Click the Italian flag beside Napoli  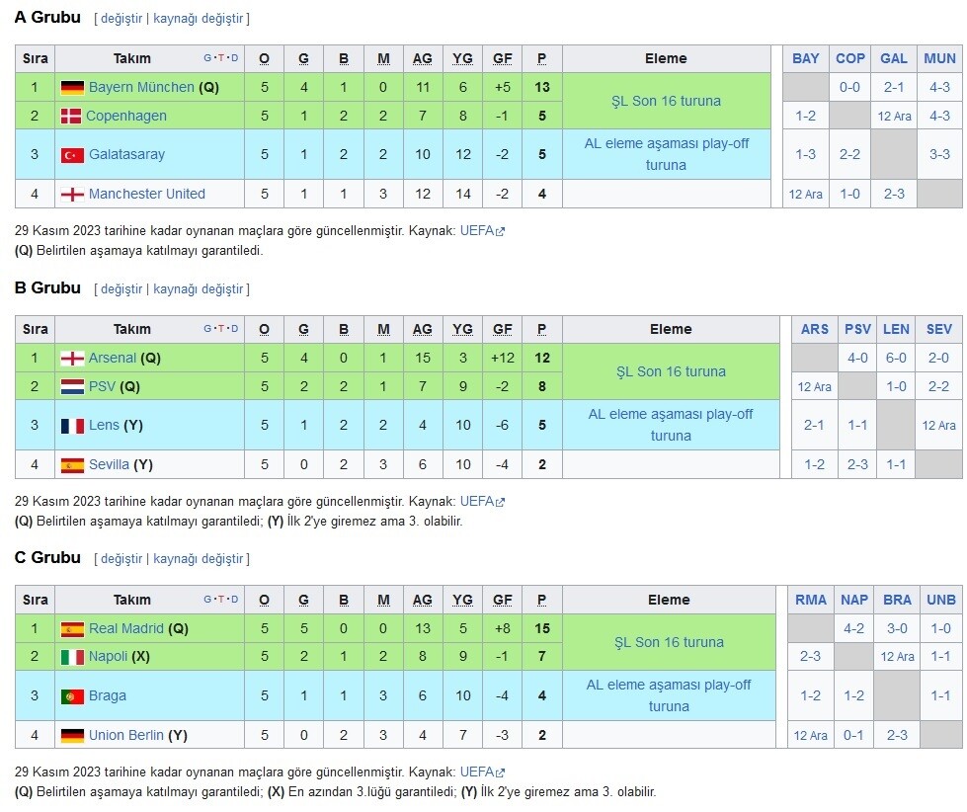point(72,657)
